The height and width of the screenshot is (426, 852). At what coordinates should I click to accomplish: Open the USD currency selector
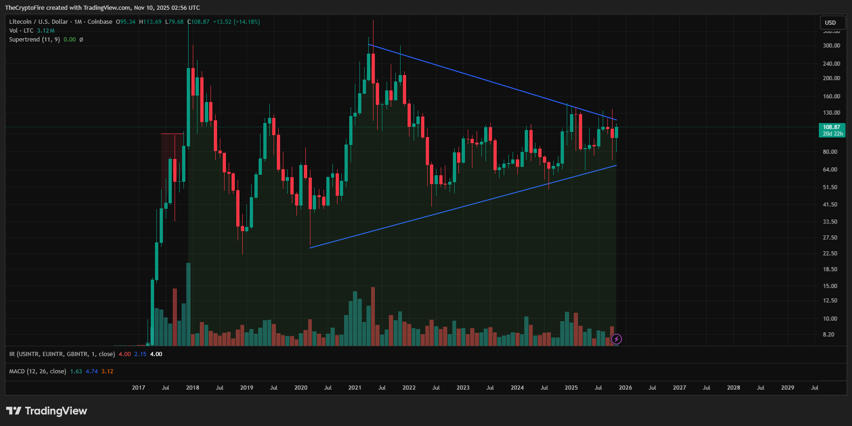tap(832, 22)
